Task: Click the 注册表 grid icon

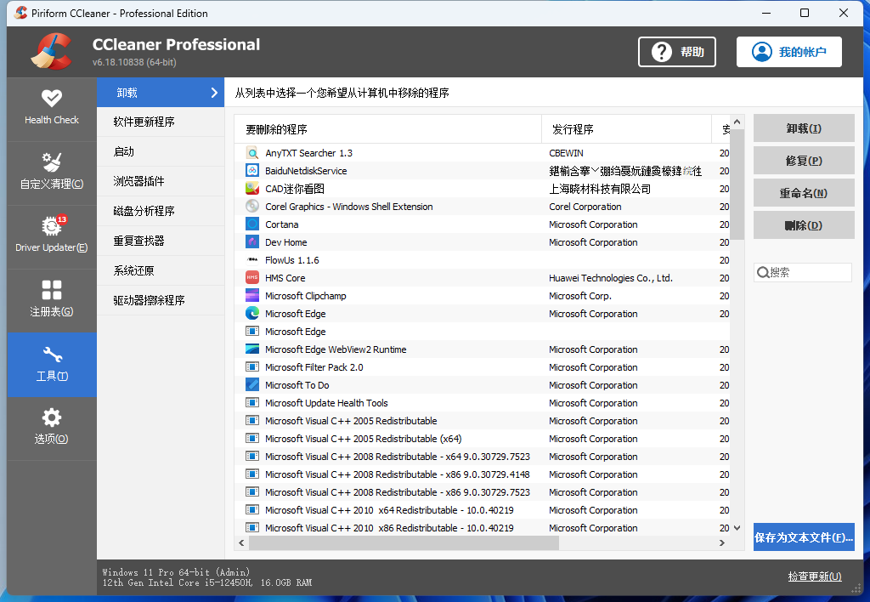Action: point(52,290)
